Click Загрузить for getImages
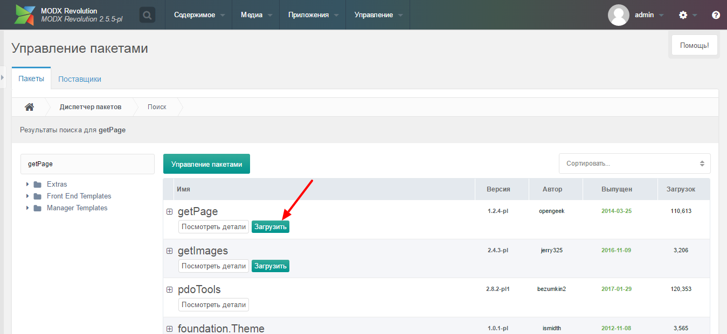The image size is (727, 334). pos(271,266)
